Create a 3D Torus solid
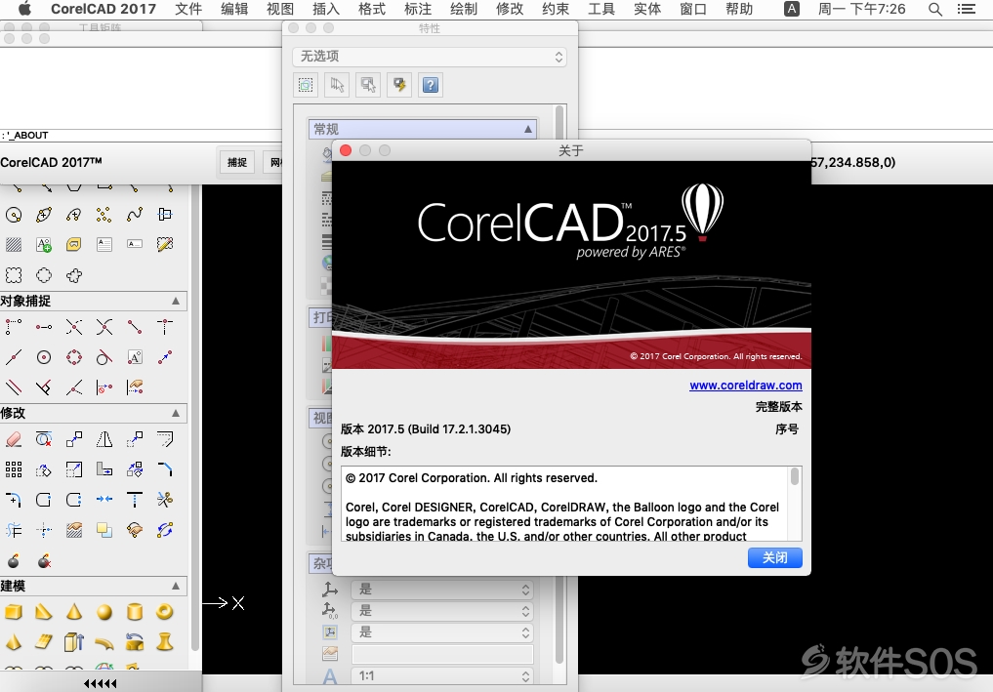 click(x=165, y=612)
